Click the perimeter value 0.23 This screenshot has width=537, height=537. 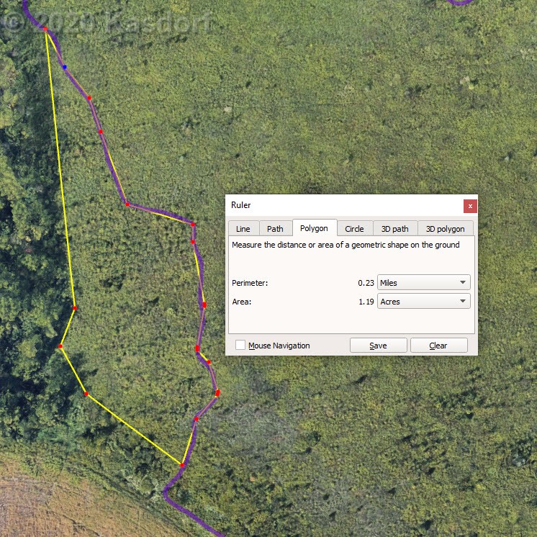pos(366,283)
